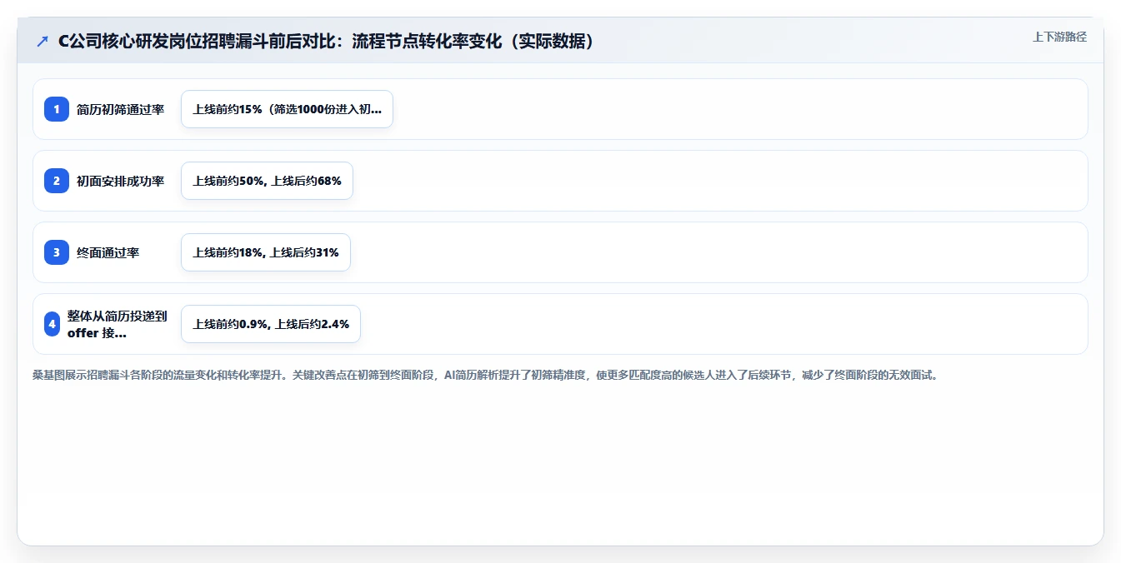Screen dimensions: 1121x563
Task: Select the 初面安排成功率 label
Action: (120, 181)
